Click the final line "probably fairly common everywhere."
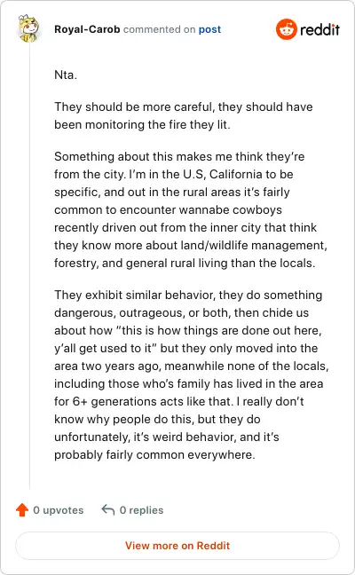The image size is (355, 575). point(154,454)
